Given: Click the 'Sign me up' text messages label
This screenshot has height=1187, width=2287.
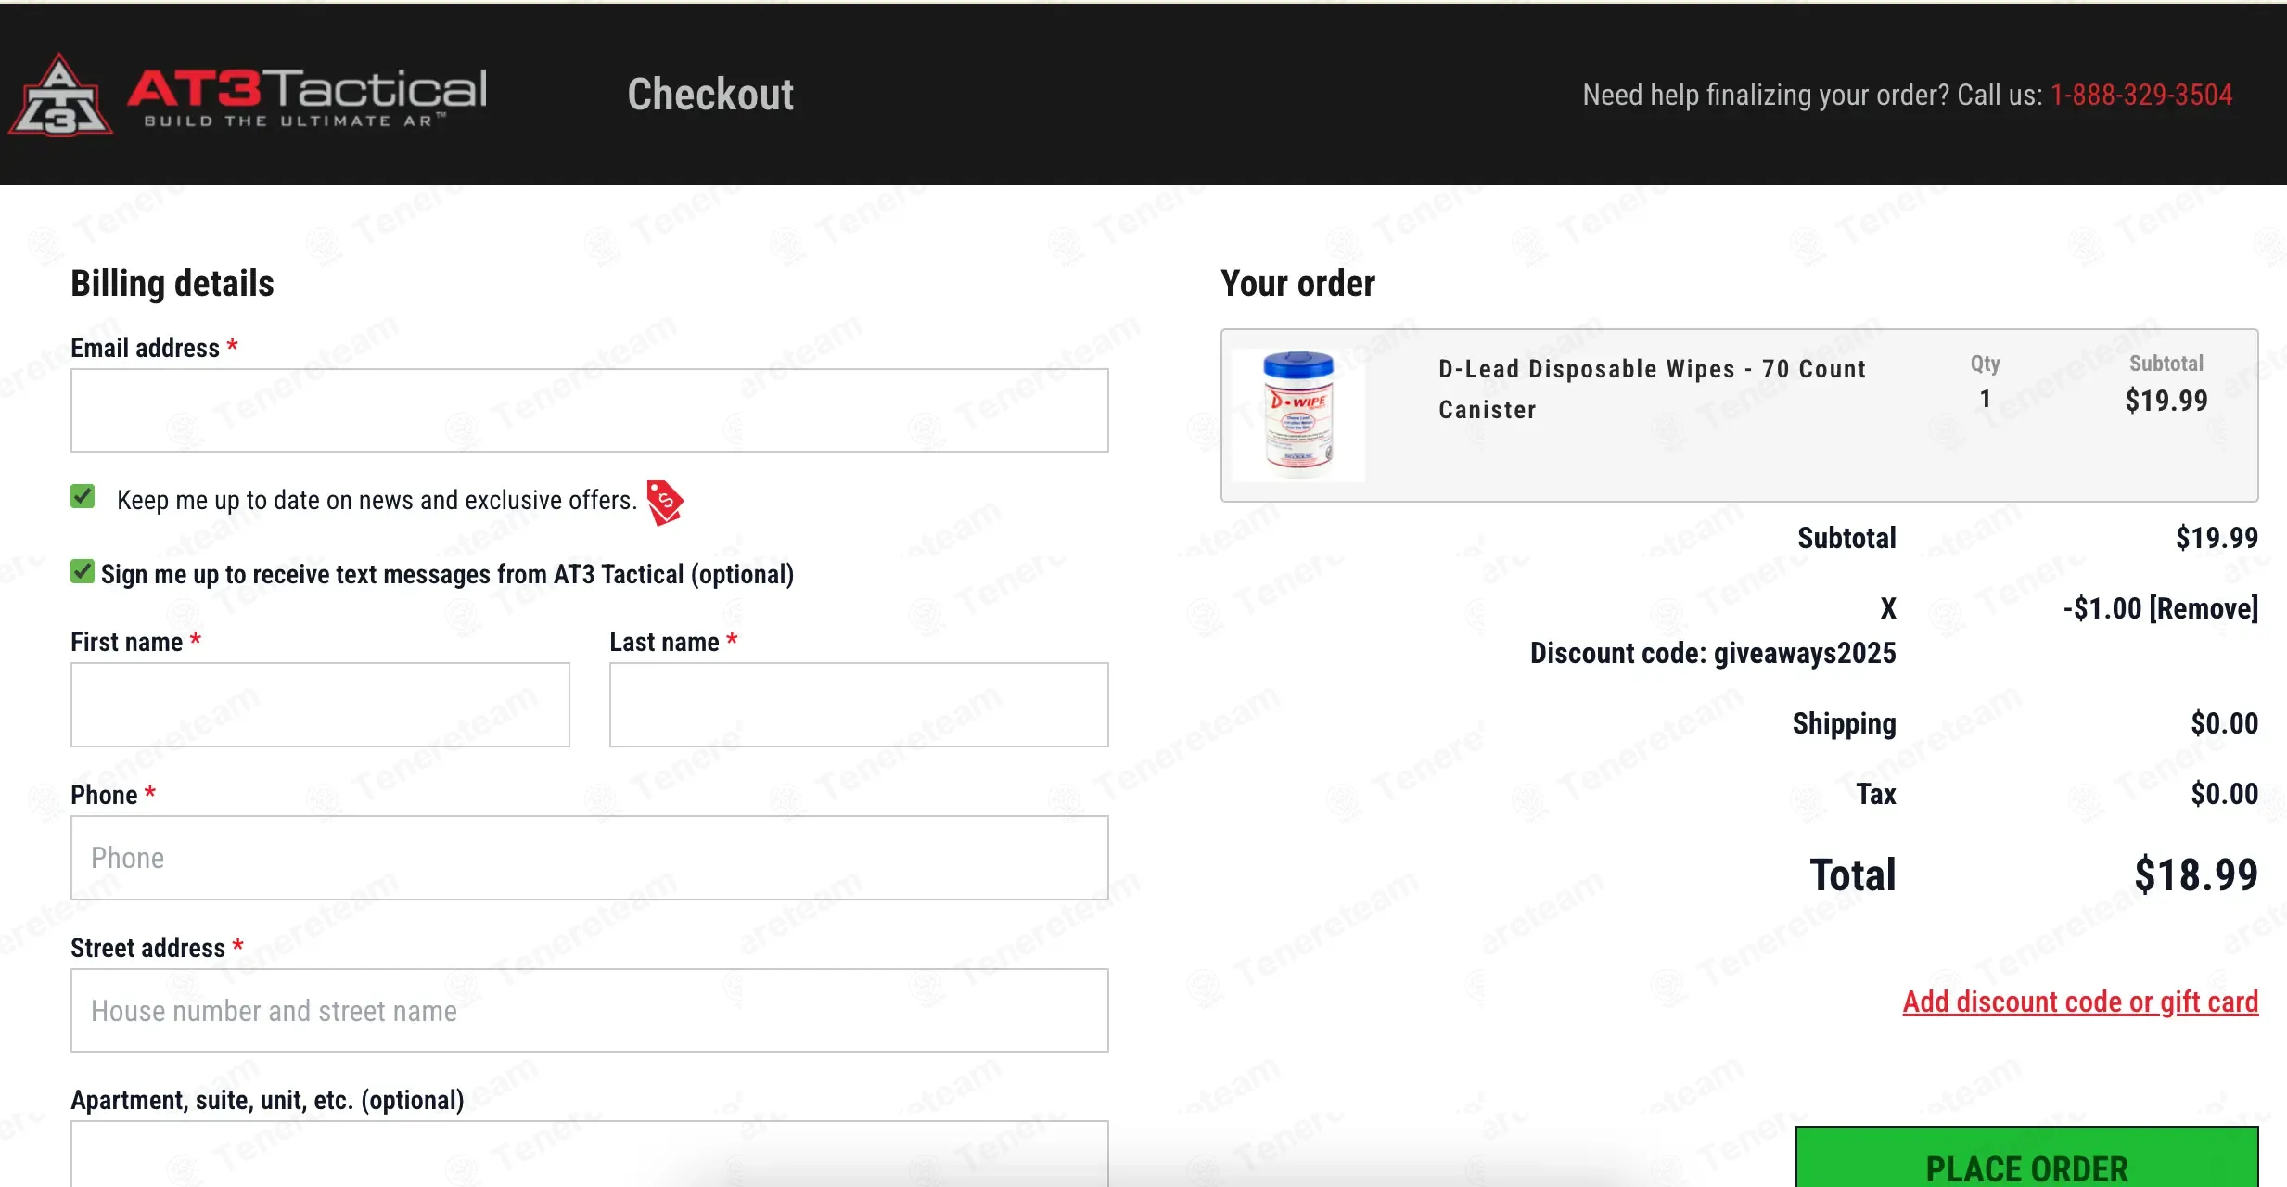Looking at the screenshot, I should click(447, 575).
